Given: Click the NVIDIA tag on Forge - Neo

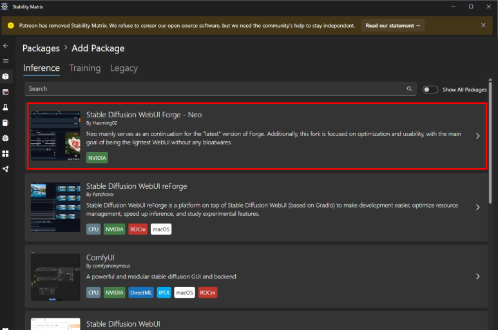Looking at the screenshot, I should (97, 158).
